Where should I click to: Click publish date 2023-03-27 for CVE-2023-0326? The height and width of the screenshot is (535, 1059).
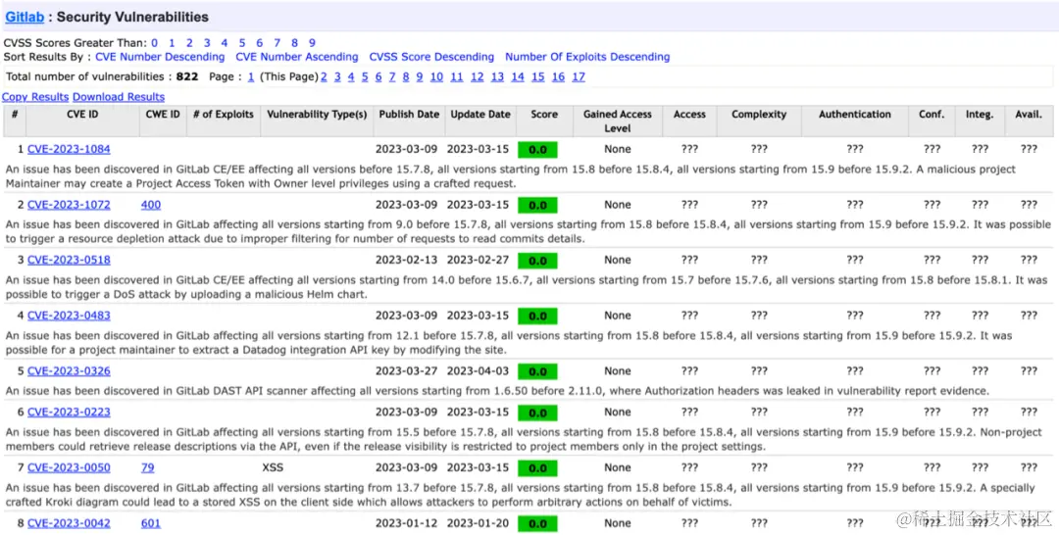(406, 371)
